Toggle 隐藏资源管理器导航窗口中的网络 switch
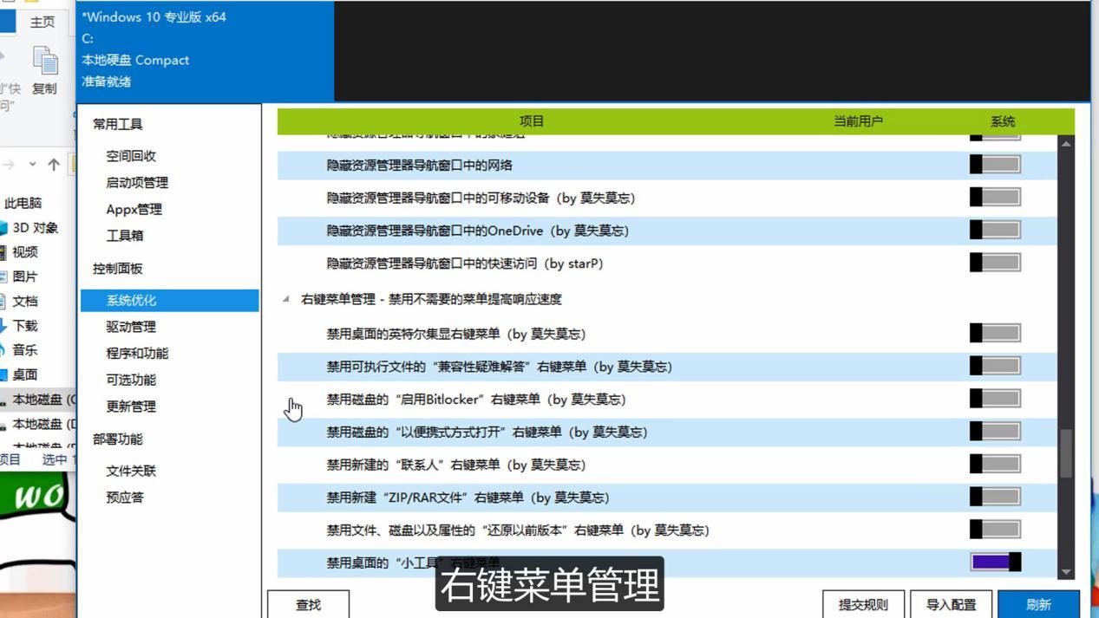This screenshot has width=1099, height=618. pos(995,165)
